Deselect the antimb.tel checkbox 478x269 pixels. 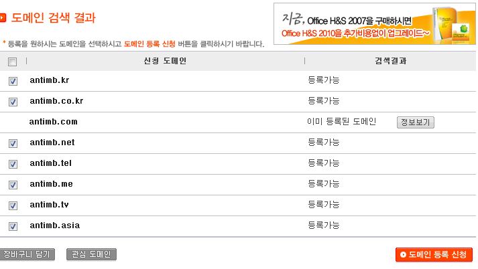(x=13, y=164)
